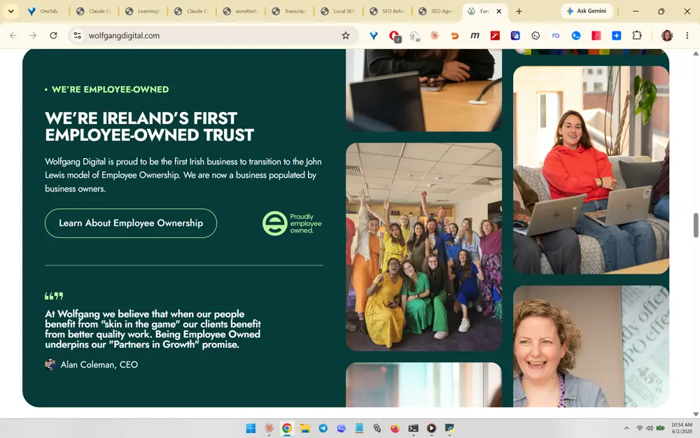Click scrollbar up arrow

[x=696, y=53]
